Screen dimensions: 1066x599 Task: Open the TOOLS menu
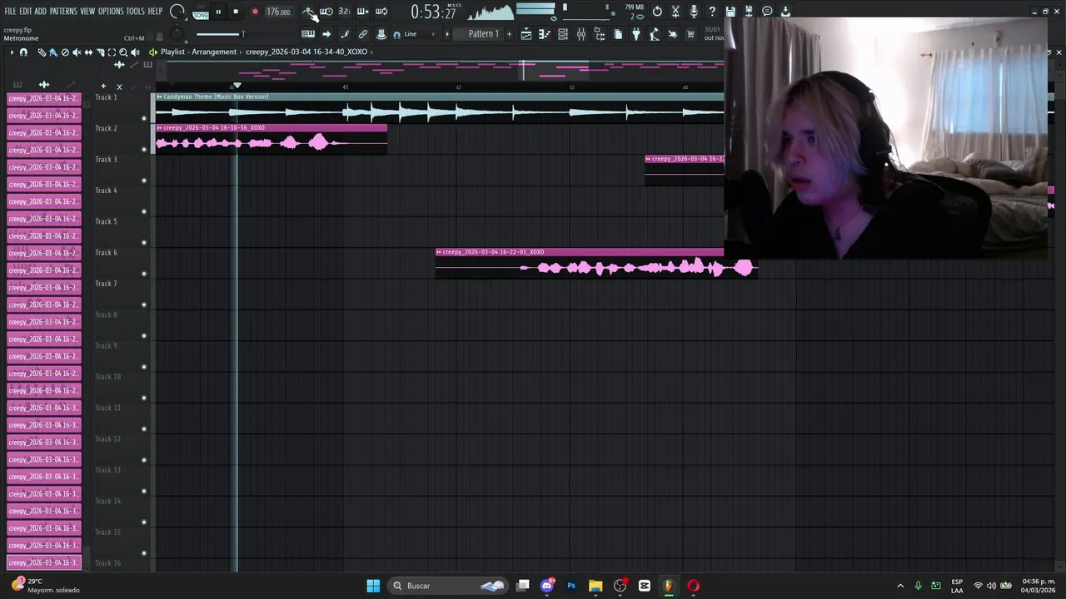tap(135, 12)
